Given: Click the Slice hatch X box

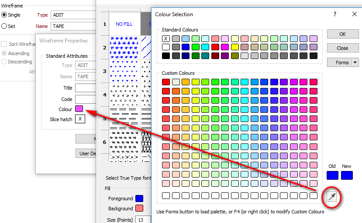Looking at the screenshot, I should click(x=80, y=119).
